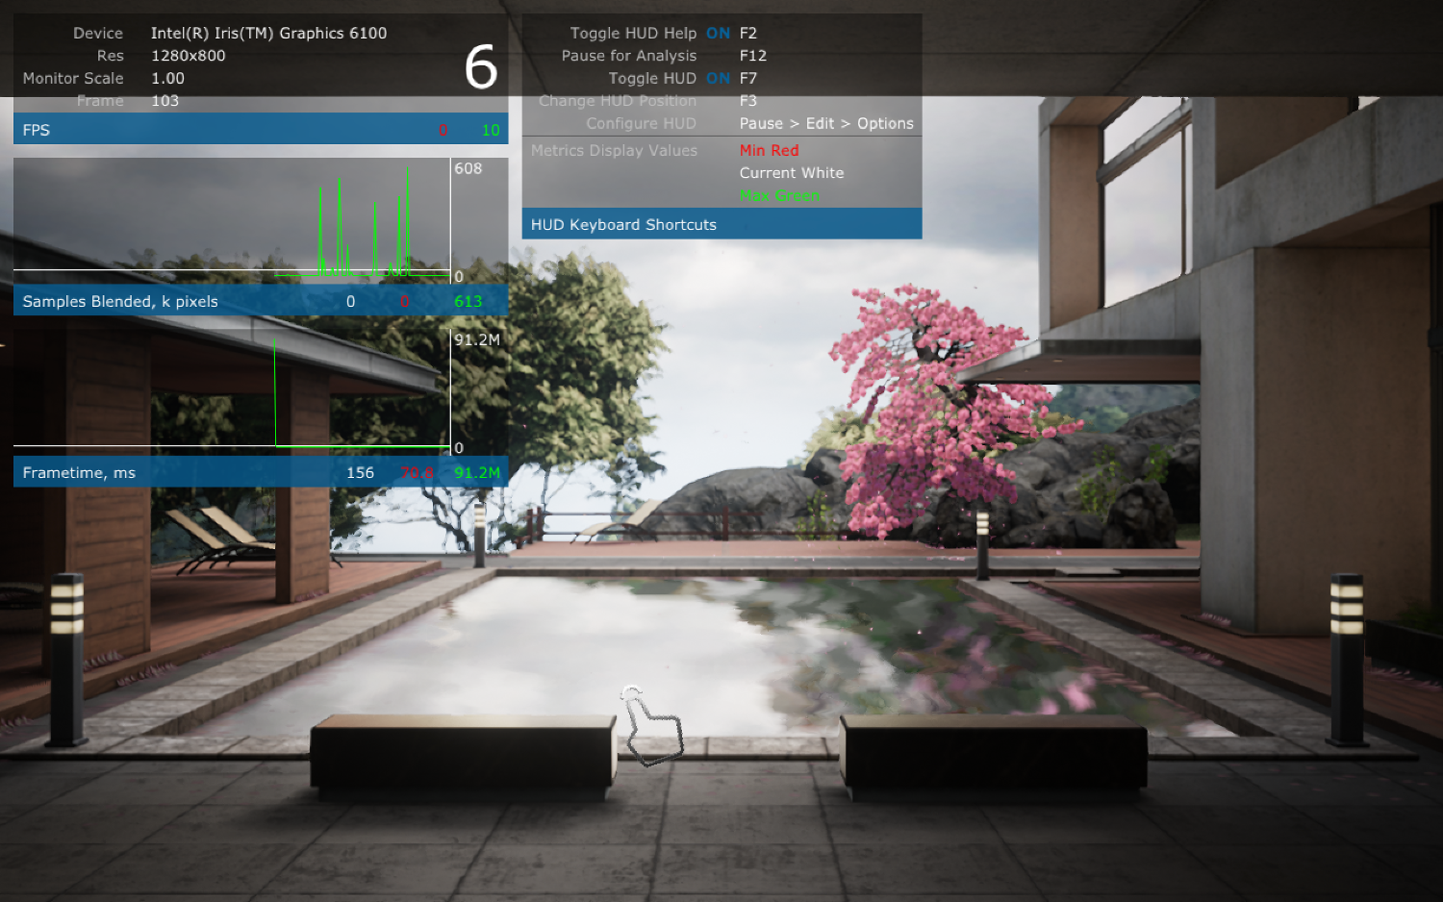Select the Pause for Analysis entry
The height and width of the screenshot is (902, 1443).
pyautogui.click(x=629, y=56)
